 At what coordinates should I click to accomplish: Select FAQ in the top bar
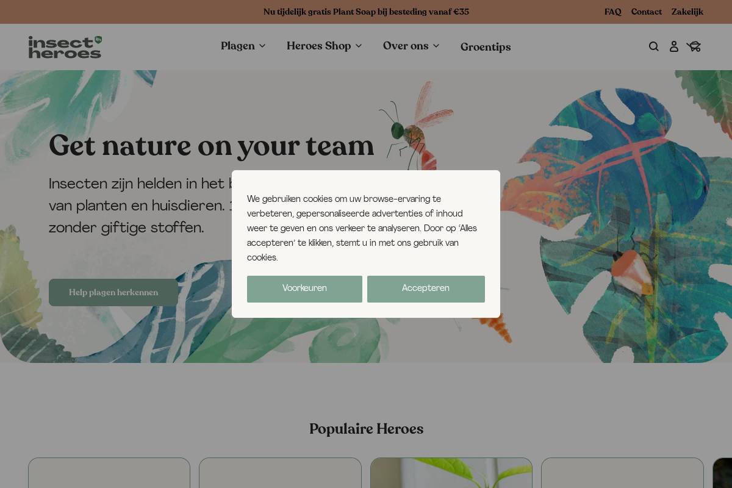[x=612, y=12]
